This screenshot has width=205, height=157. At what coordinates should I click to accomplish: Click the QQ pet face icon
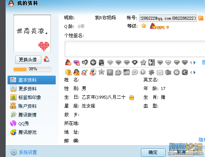[143, 72]
